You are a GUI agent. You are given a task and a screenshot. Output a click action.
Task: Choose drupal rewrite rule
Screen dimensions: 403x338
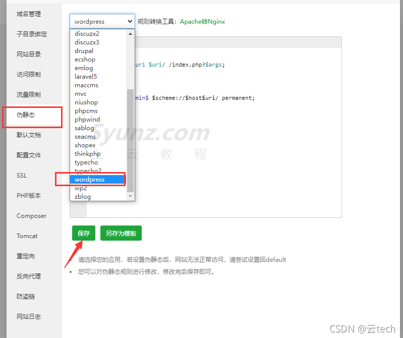(98, 51)
